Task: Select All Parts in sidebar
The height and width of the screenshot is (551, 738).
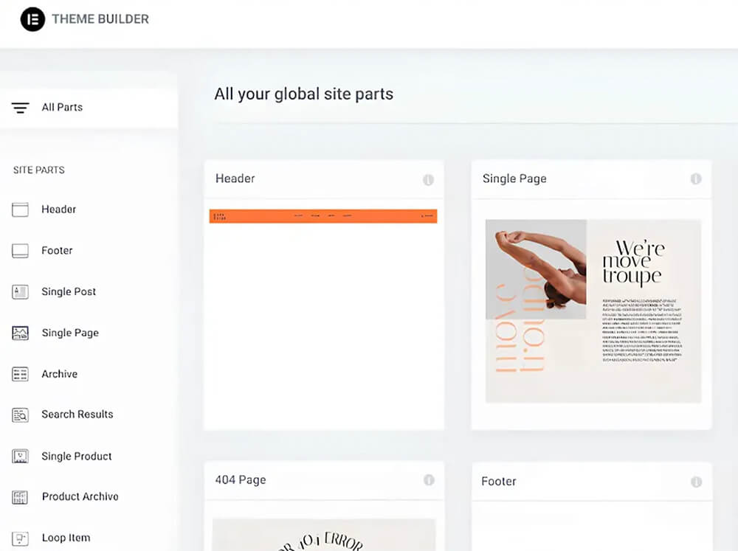Action: pyautogui.click(x=89, y=107)
